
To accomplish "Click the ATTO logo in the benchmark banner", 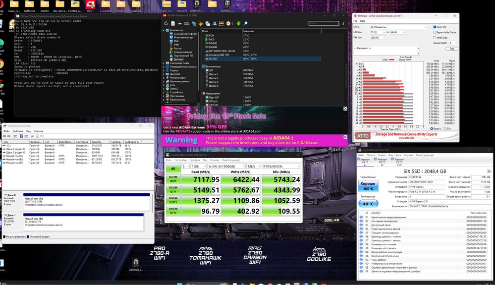I will coord(363,136).
